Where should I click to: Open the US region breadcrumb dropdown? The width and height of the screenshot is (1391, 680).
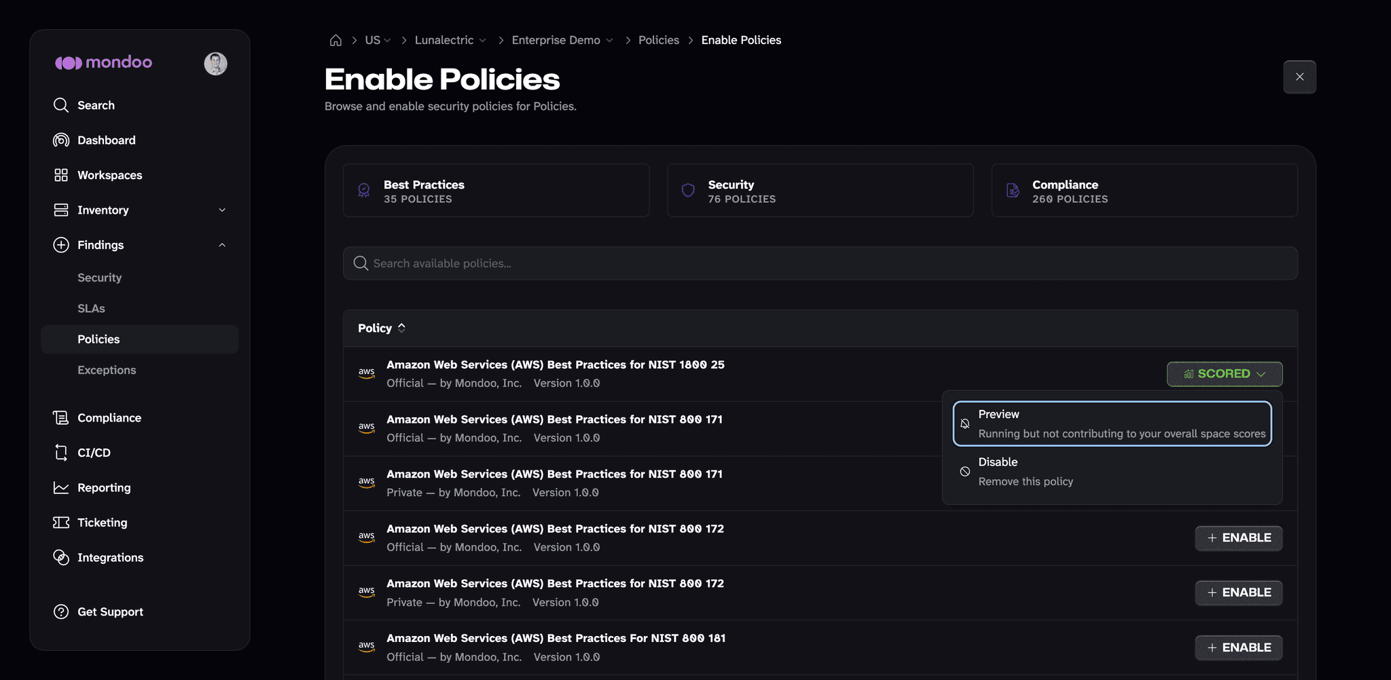point(378,40)
